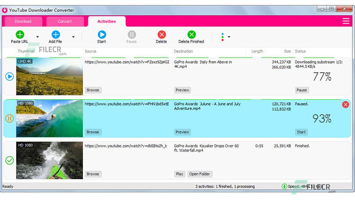Click Start button for paused Julune download
The image size is (355, 205).
(x=301, y=132)
